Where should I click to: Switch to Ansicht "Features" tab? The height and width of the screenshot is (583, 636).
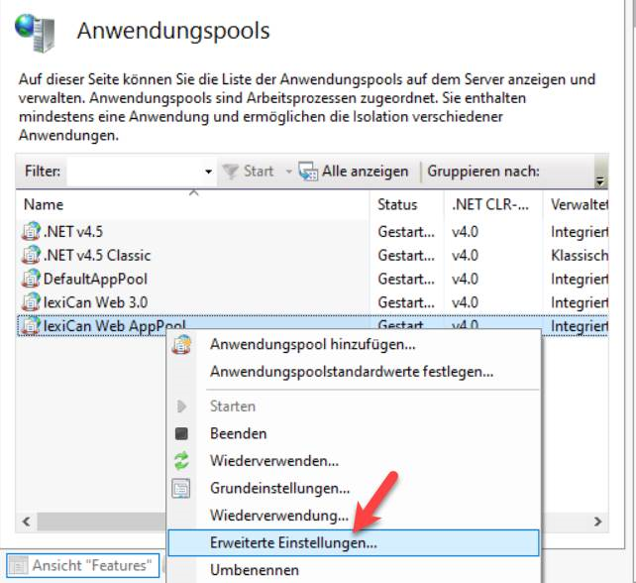pos(82,566)
